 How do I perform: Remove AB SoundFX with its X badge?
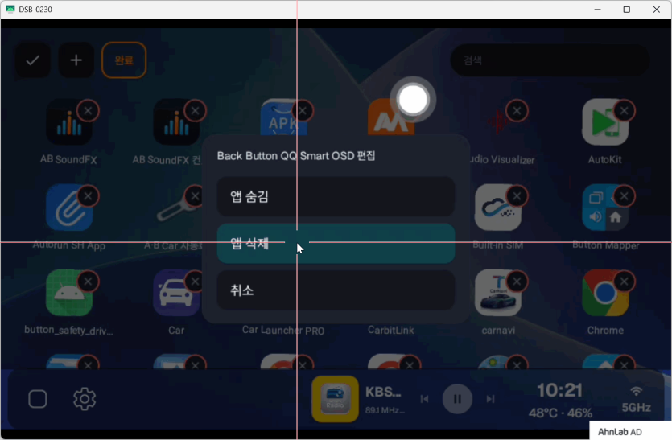88,111
